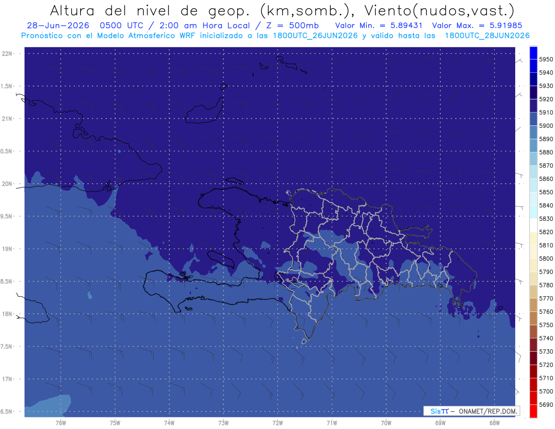Screen dimensions: 555x429
Task: Click the '74W' longitude label
Action: 169,423
